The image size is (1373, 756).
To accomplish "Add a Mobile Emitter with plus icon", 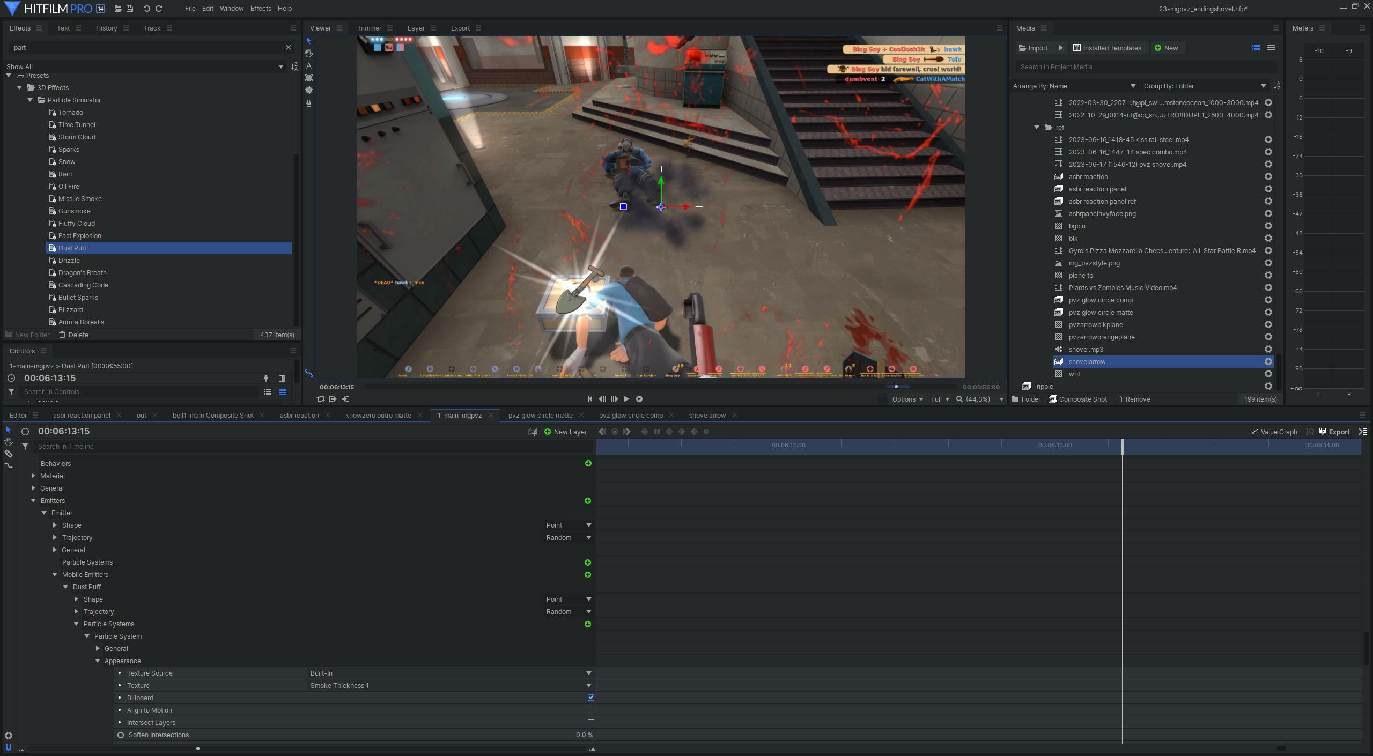I will (x=588, y=575).
